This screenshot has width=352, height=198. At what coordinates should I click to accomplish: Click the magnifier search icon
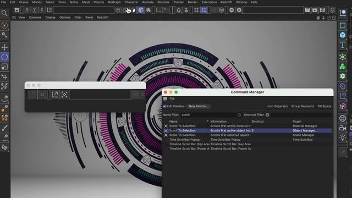click(4, 13)
